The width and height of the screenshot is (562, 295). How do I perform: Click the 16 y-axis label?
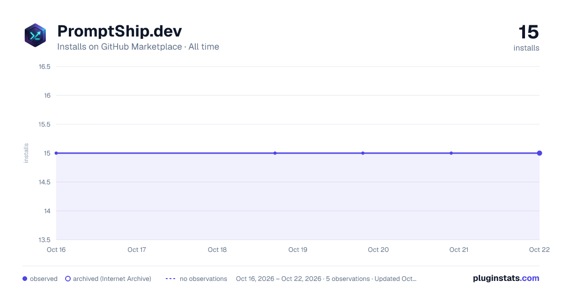[47, 96]
